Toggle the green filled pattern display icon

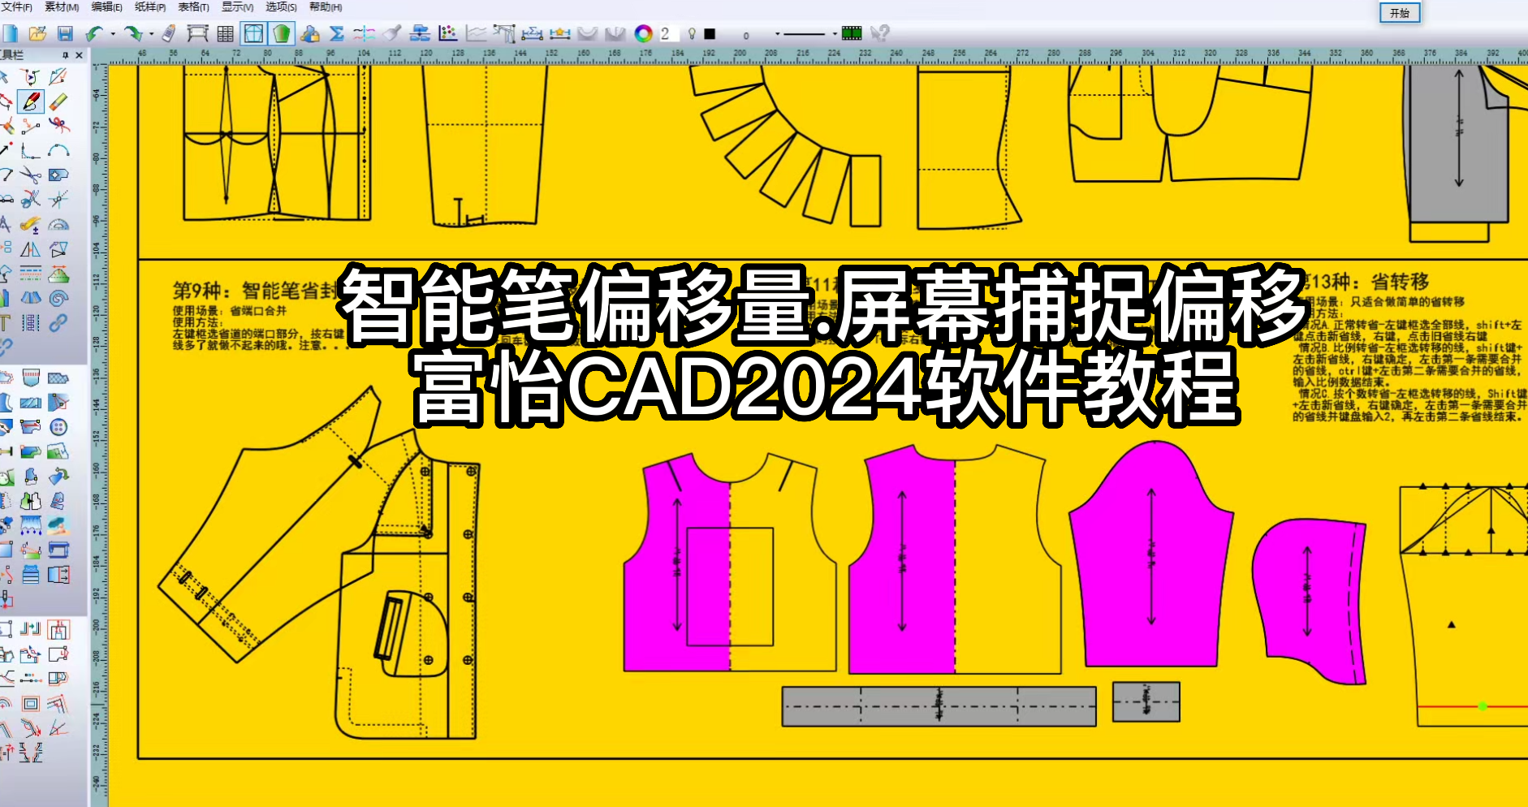[281, 33]
